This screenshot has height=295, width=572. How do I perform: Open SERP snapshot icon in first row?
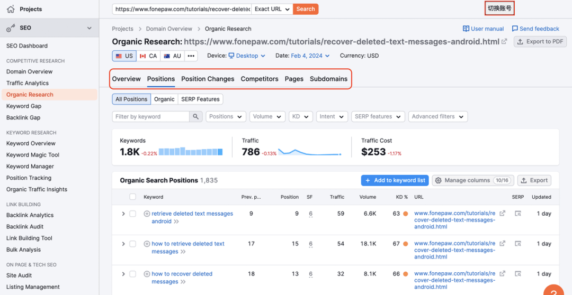518,214
